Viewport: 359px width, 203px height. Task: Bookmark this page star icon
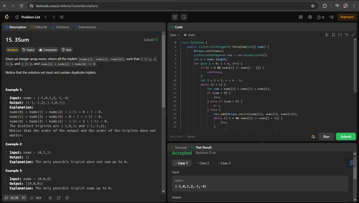coord(313,6)
